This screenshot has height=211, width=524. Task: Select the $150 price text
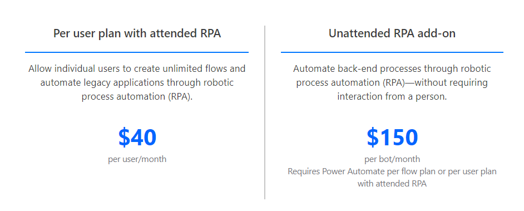[392, 138]
